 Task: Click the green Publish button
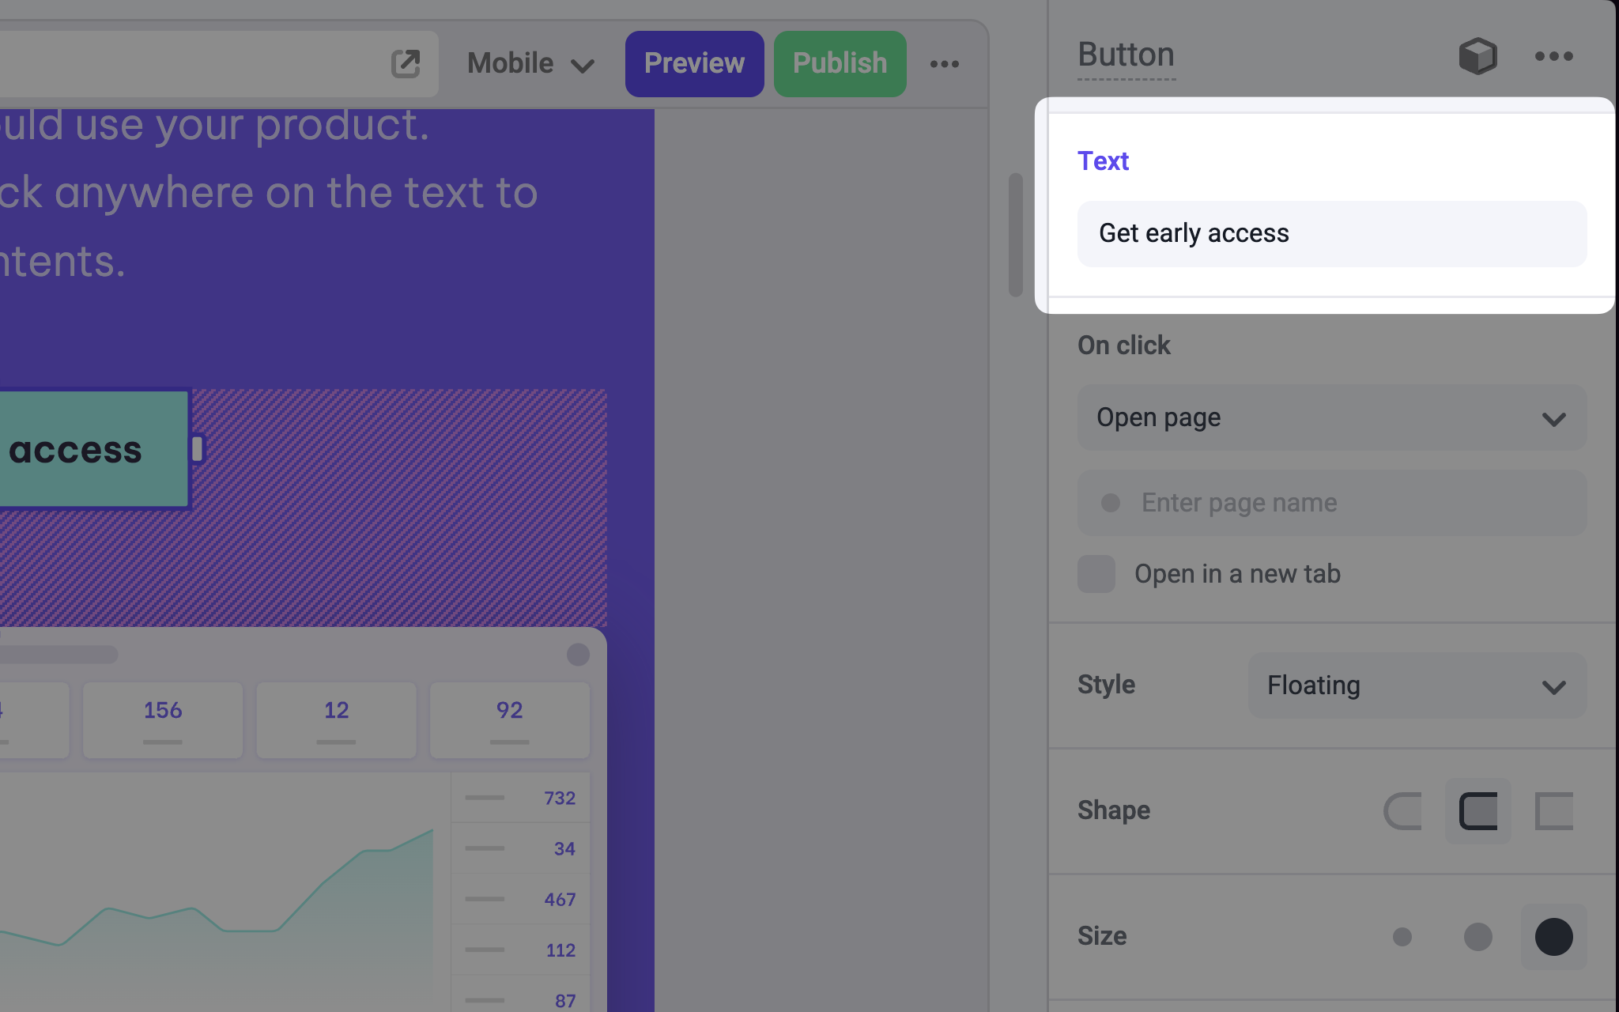(x=840, y=64)
